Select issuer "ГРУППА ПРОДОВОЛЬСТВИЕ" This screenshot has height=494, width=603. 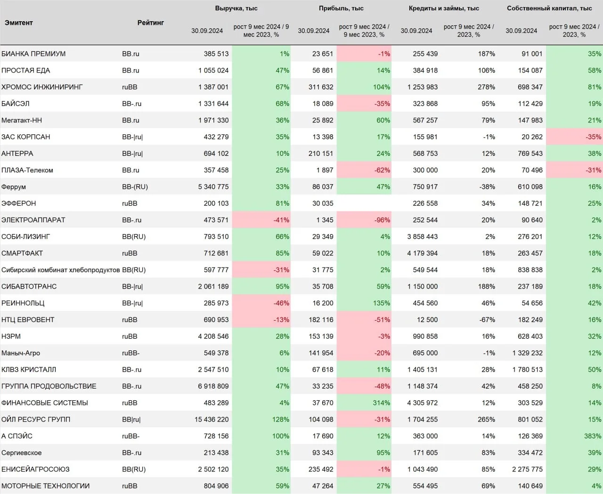(49, 386)
